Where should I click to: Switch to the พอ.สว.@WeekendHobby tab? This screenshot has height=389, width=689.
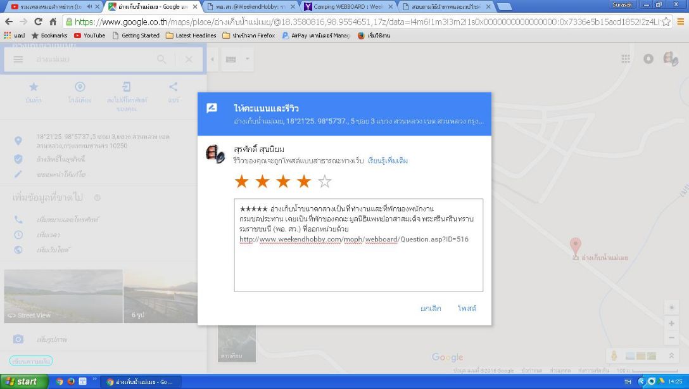click(251, 6)
